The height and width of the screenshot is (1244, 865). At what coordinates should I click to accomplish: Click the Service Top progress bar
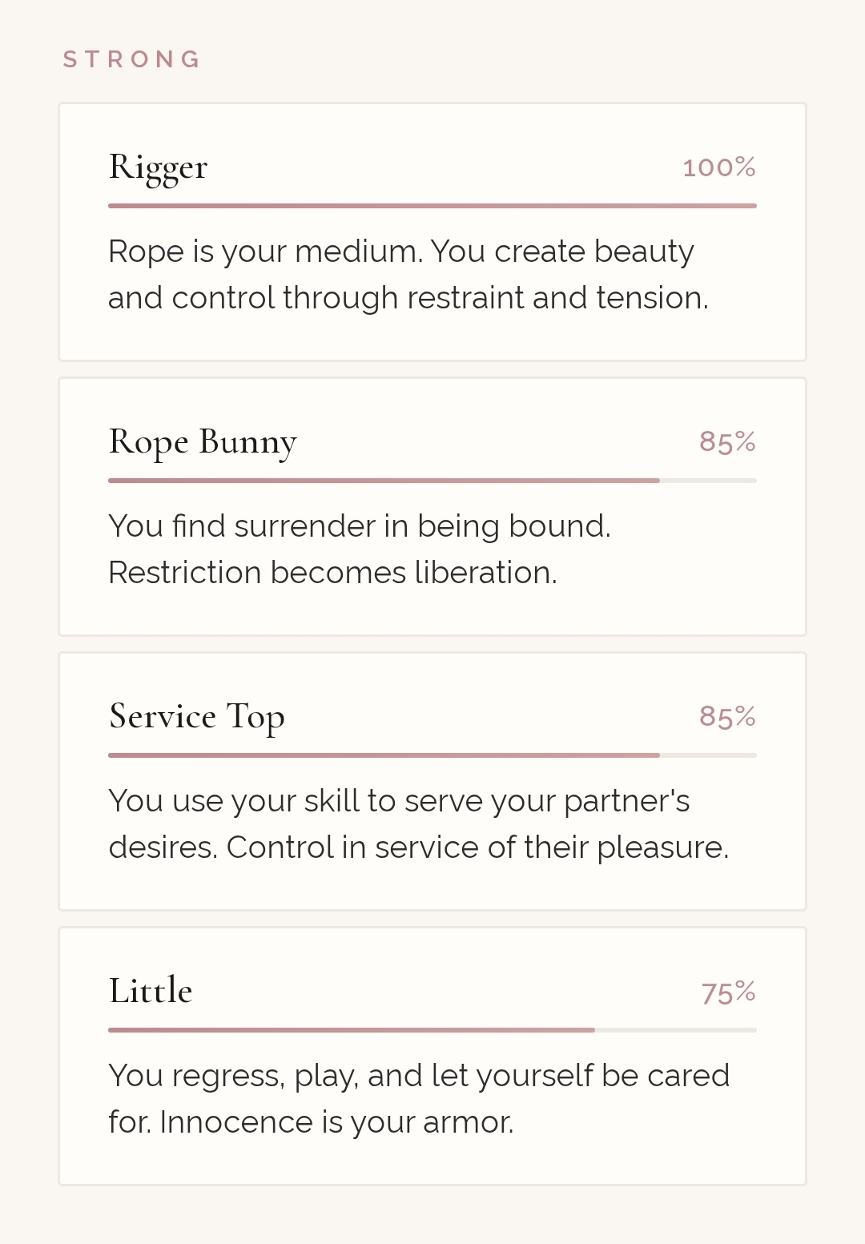(384, 755)
